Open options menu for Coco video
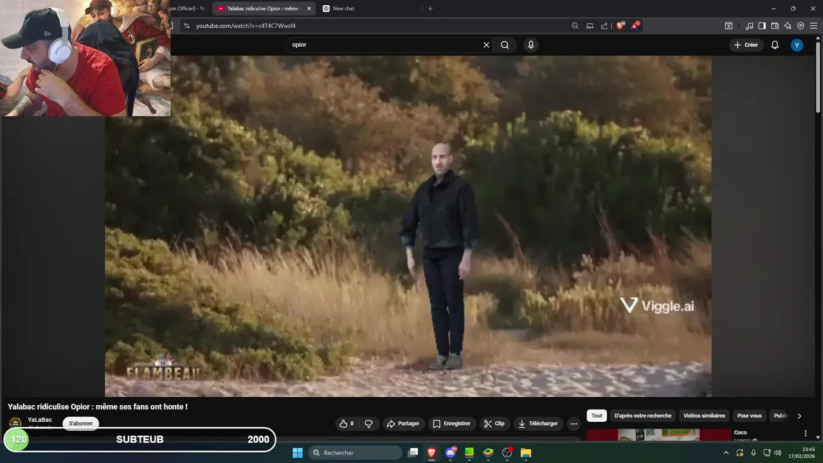Screen dimensions: 823x463 (x=806, y=433)
